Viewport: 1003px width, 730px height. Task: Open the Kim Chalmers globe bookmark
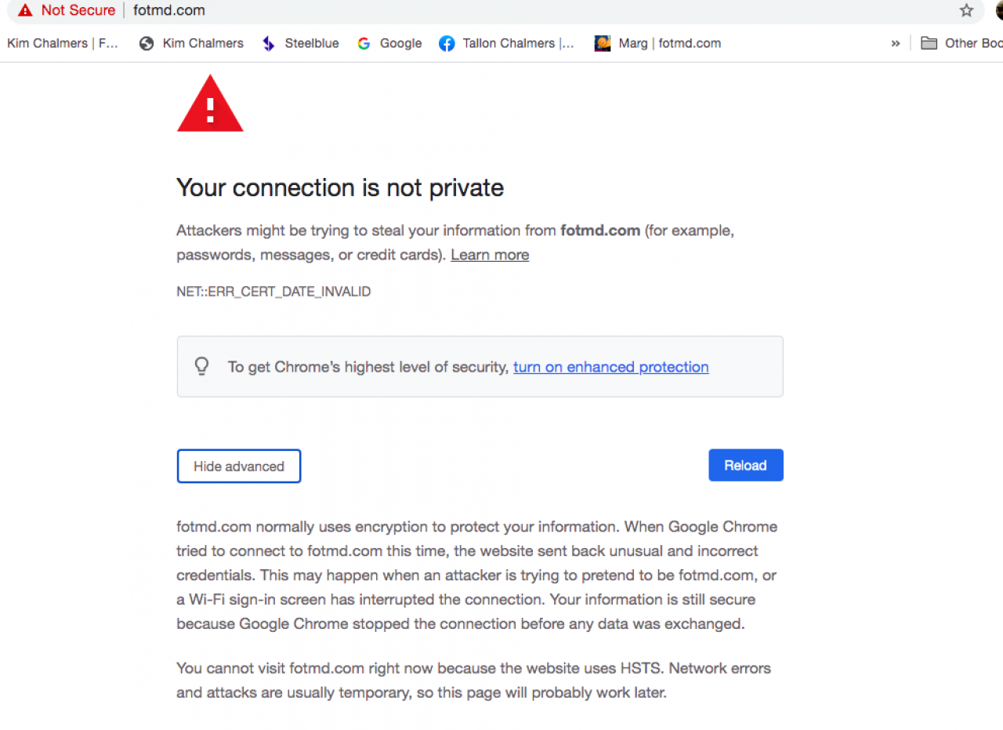(191, 44)
